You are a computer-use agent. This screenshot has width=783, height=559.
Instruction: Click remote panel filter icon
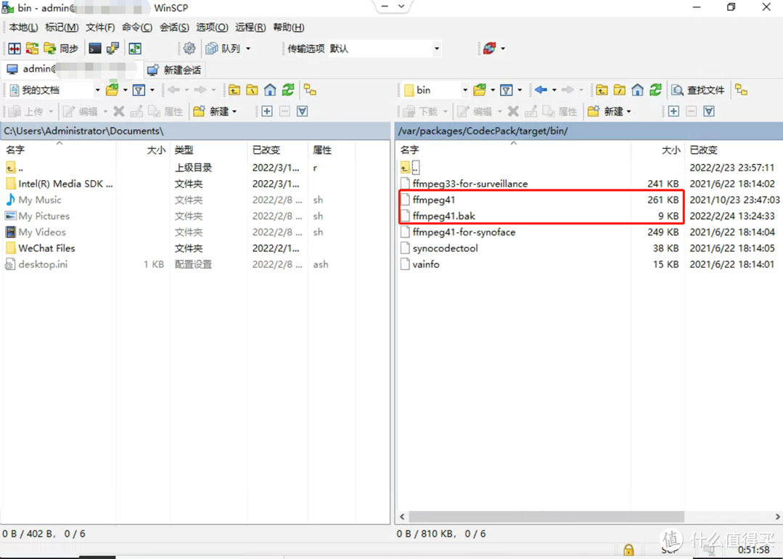point(507,90)
